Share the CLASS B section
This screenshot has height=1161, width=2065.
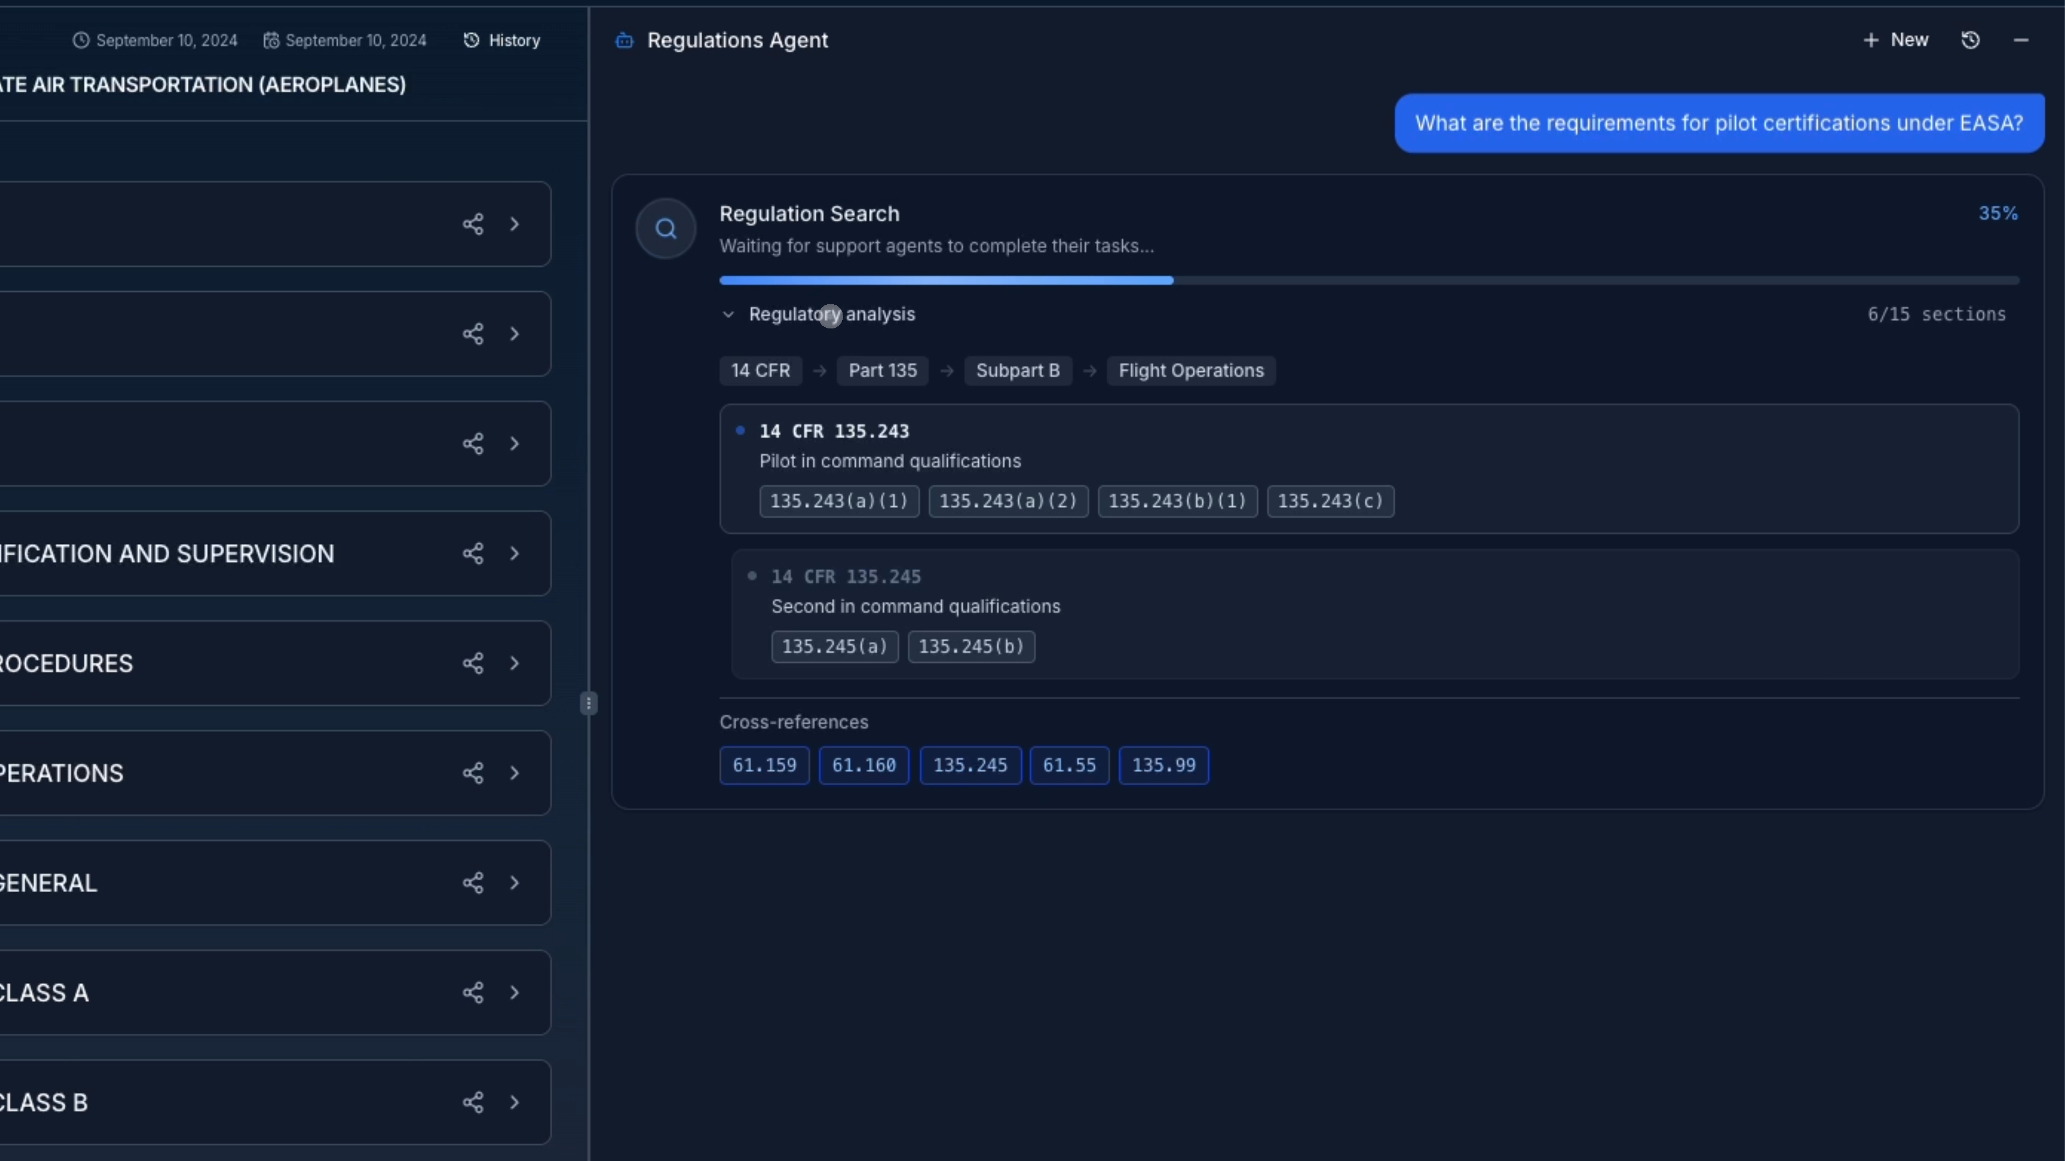tap(473, 1102)
